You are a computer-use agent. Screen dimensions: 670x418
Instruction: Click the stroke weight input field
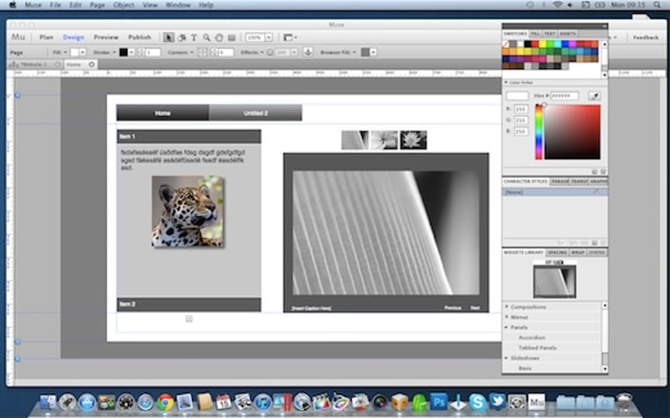[x=153, y=52]
